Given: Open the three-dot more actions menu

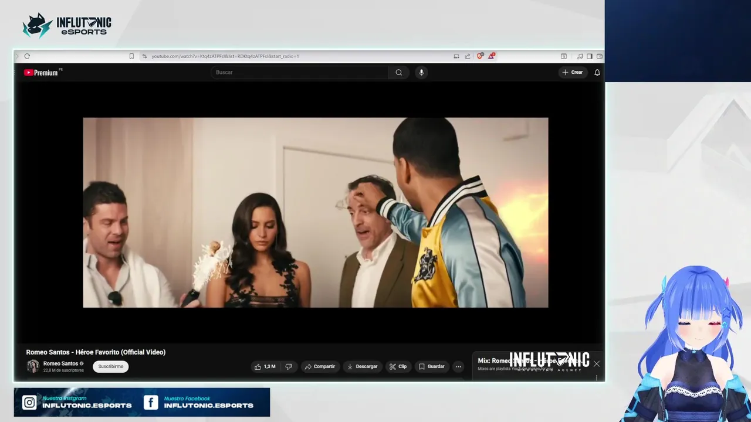Looking at the screenshot, I should (x=458, y=366).
